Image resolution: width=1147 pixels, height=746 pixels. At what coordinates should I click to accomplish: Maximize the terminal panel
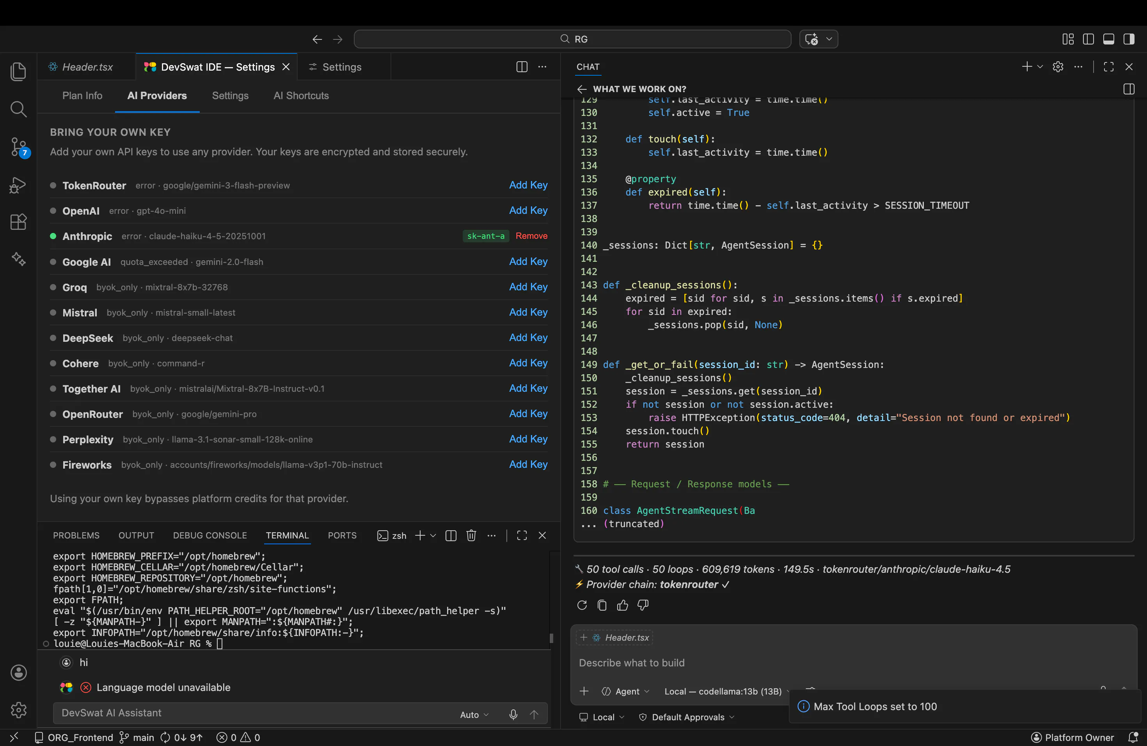pyautogui.click(x=522, y=535)
